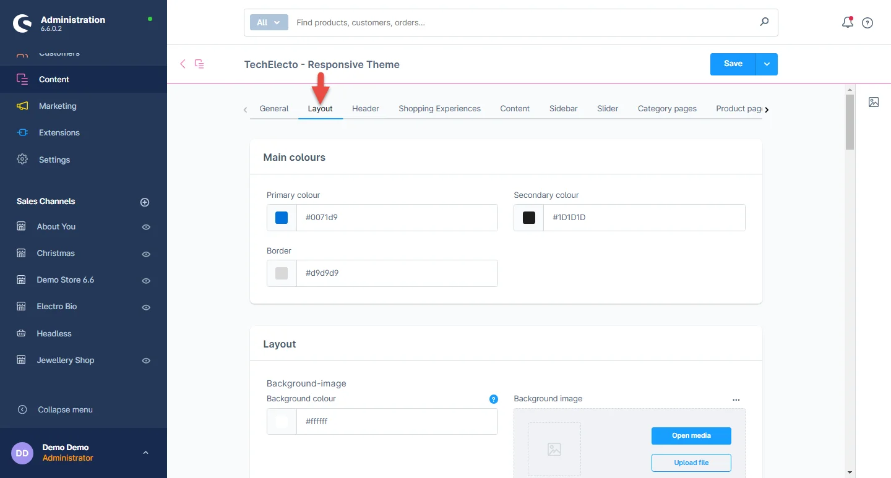Toggle storefront view for About You channel
The width and height of the screenshot is (891, 478).
[146, 227]
